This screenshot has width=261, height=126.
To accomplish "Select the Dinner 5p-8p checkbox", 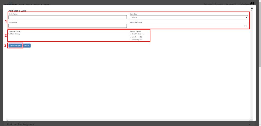I will 130,40.
